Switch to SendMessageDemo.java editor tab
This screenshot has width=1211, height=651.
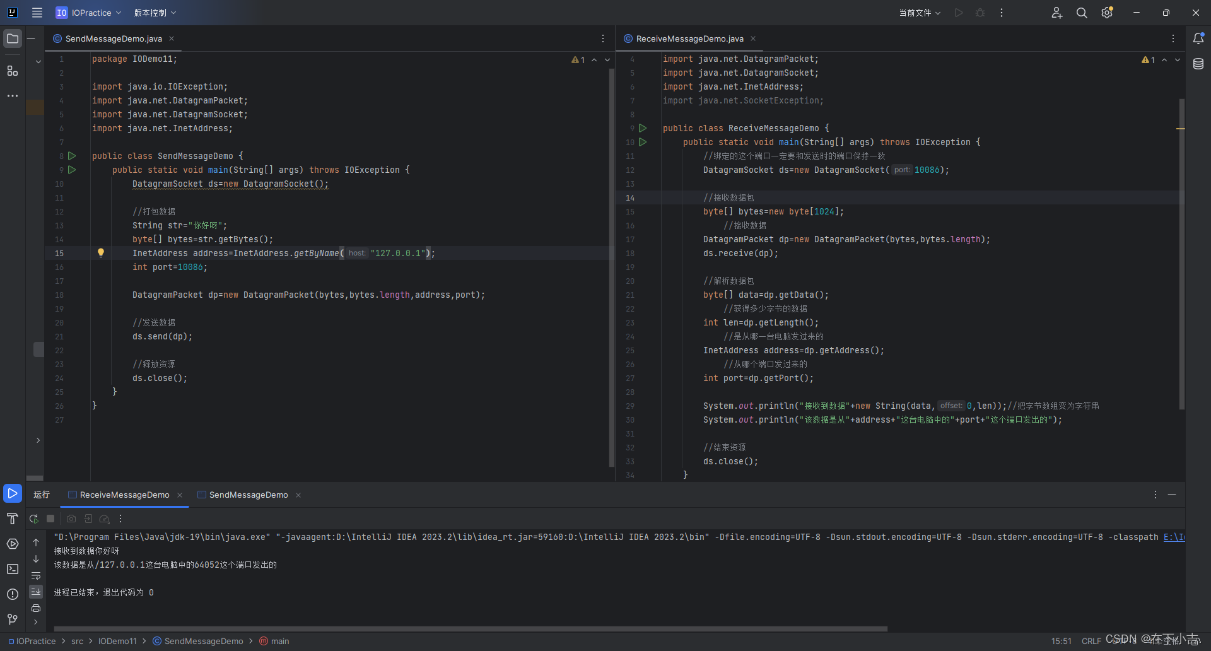point(114,38)
